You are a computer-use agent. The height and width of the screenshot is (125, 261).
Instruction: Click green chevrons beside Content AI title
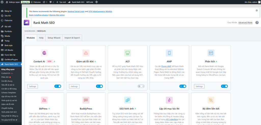tap(55, 61)
